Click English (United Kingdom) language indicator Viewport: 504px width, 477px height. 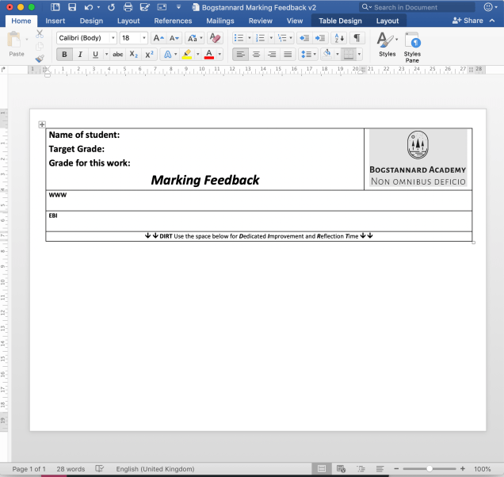(x=155, y=468)
